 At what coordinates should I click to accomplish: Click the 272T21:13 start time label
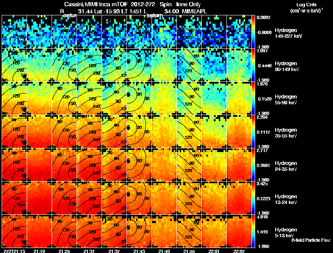(14, 251)
